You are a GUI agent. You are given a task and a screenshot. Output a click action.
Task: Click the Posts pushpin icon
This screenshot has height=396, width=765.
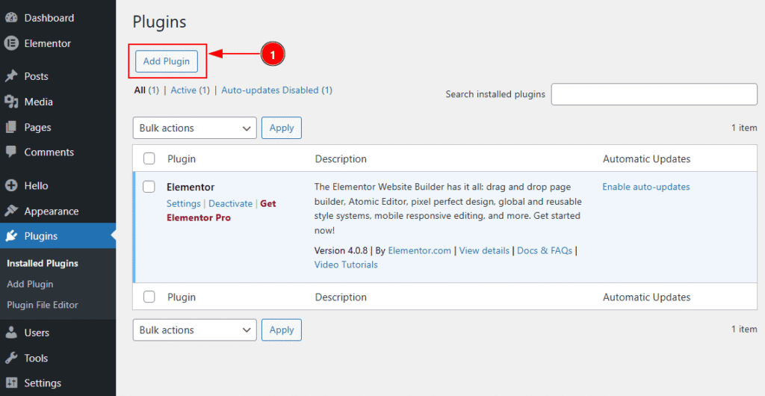(10, 75)
